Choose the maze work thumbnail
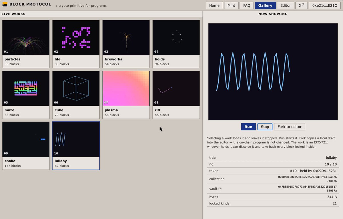Screen dimensions: 343x219 point(26,88)
